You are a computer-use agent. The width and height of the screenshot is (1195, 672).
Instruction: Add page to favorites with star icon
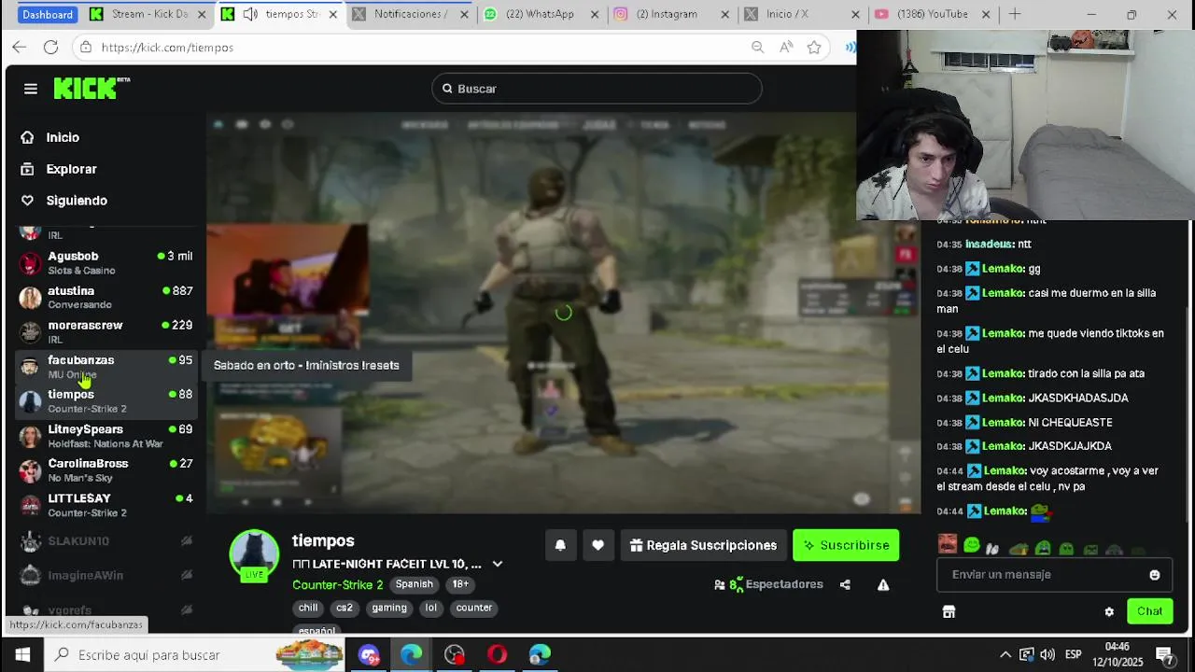click(814, 48)
